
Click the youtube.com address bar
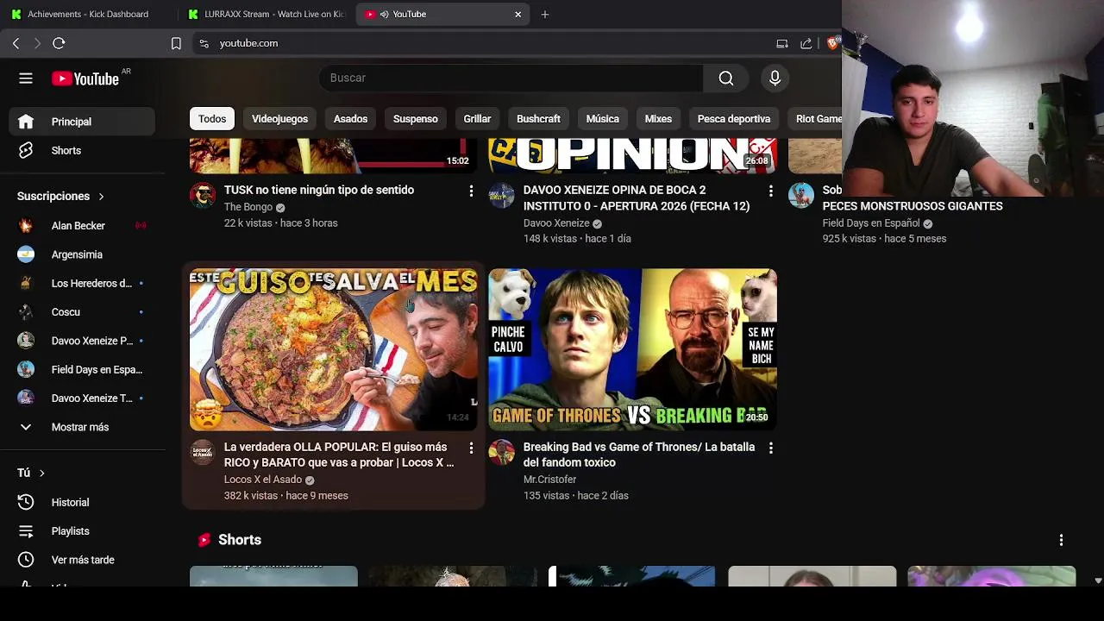[483, 43]
